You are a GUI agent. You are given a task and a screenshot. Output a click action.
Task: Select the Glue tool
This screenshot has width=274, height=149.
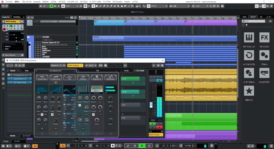tap(111, 6)
